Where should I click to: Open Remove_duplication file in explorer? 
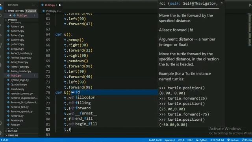(x=24, y=98)
